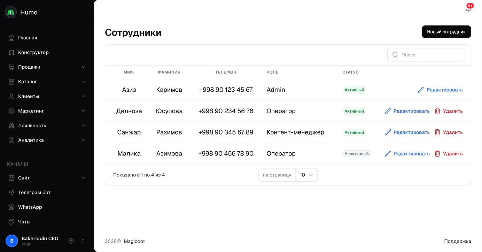
Task: Expand the Сайт submenu chevron
Action: (x=84, y=178)
